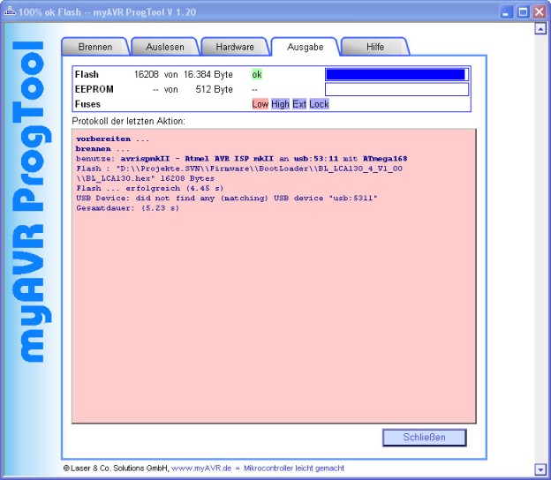The height and width of the screenshot is (480, 551).
Task: Click the '16.384 Byte' Flash capacity
Action: [208, 74]
